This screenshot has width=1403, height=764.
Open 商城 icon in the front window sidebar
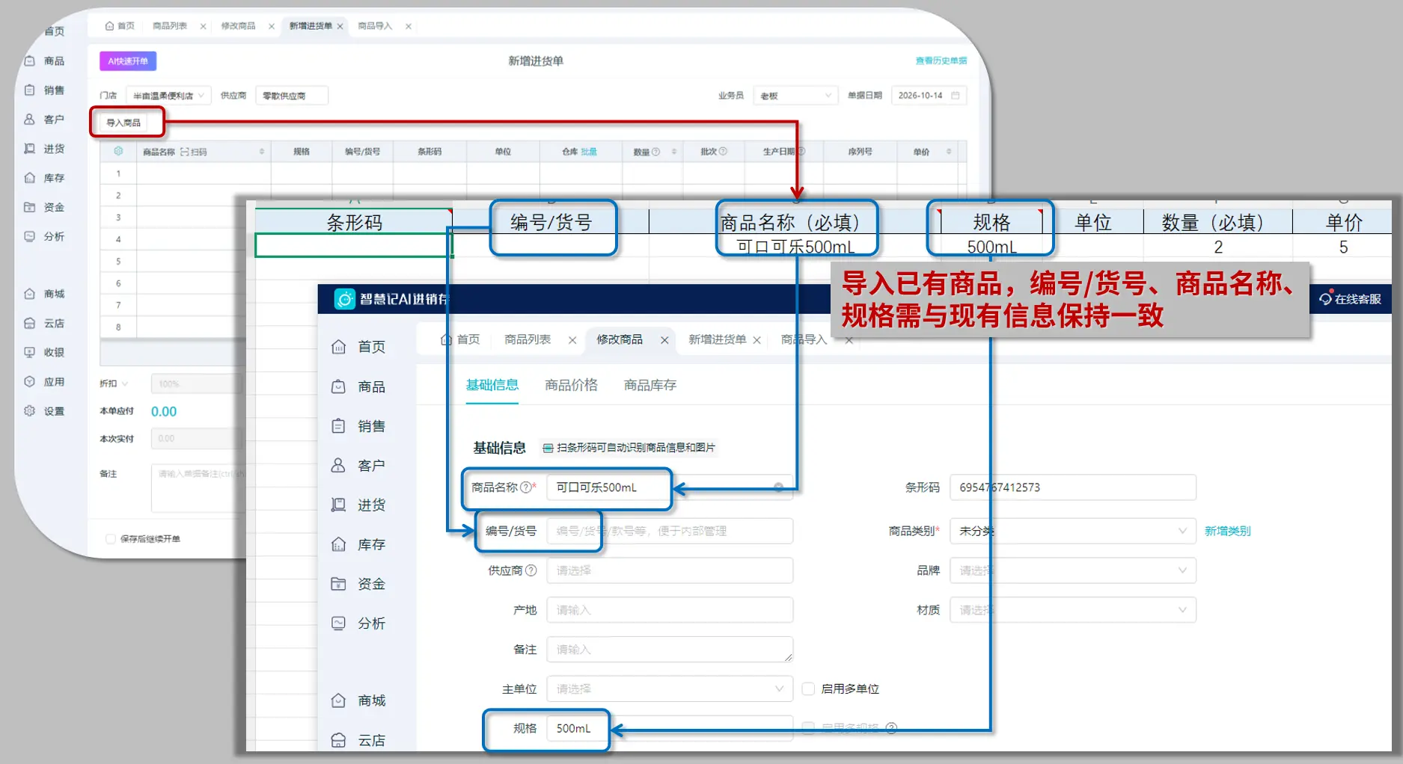pyautogui.click(x=338, y=700)
